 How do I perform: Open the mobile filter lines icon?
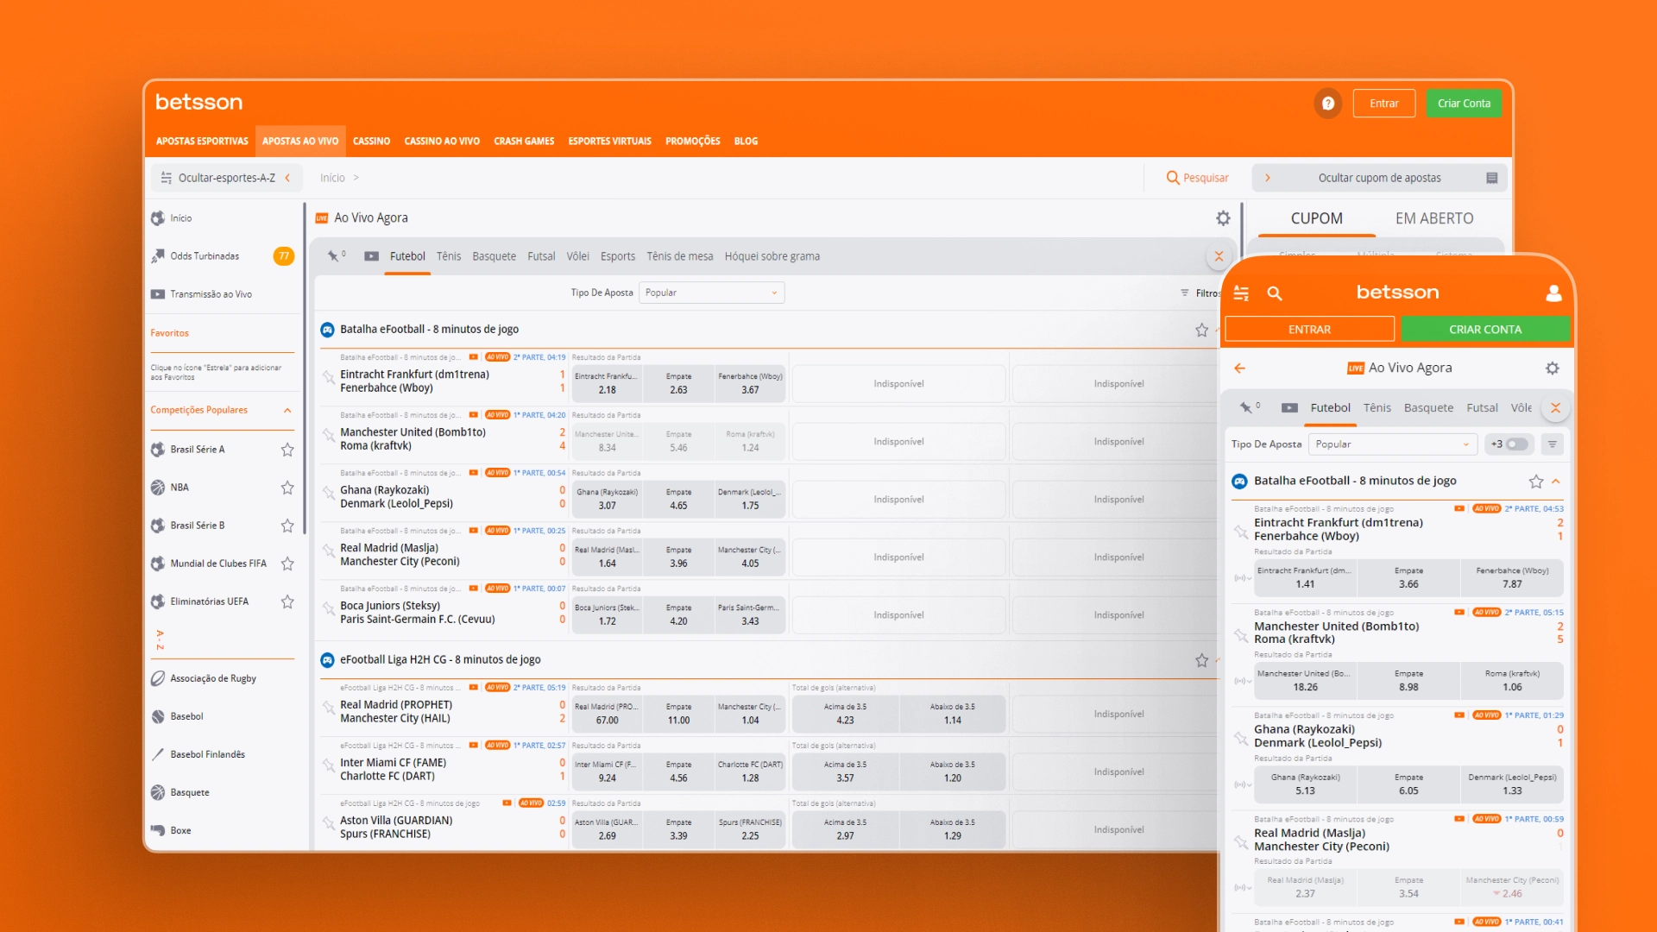point(1552,444)
